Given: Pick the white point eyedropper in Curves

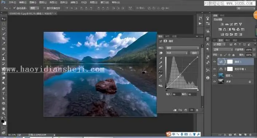Looking at the screenshot, I should click(161, 67).
